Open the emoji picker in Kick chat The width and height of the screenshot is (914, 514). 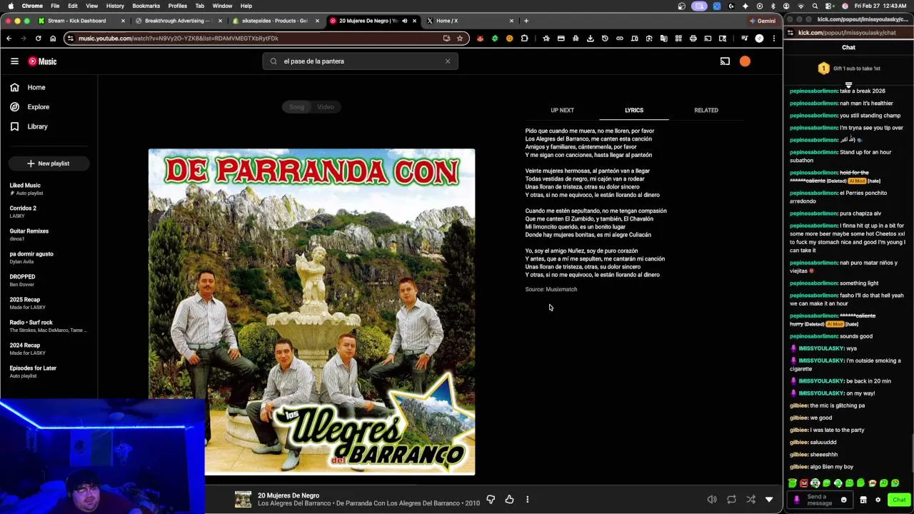point(843,500)
